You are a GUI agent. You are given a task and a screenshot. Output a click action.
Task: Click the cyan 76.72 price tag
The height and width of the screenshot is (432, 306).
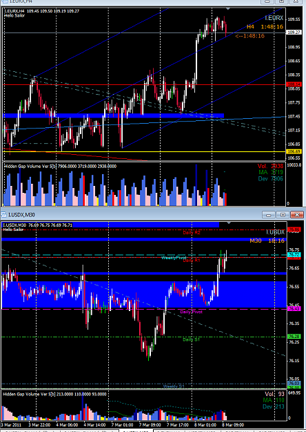click(294, 255)
